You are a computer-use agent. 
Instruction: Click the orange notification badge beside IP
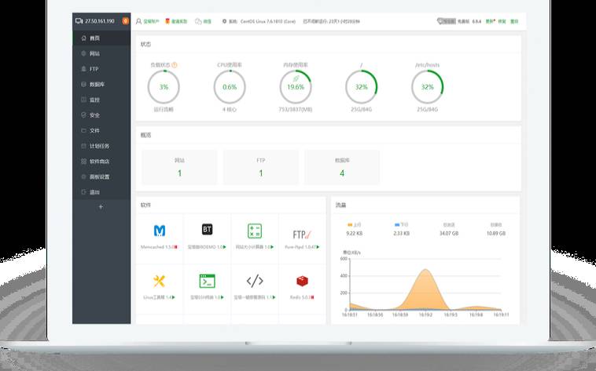(125, 20)
